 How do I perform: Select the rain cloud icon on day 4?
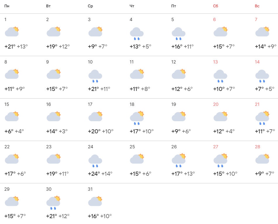pyautogui.click(x=137, y=33)
